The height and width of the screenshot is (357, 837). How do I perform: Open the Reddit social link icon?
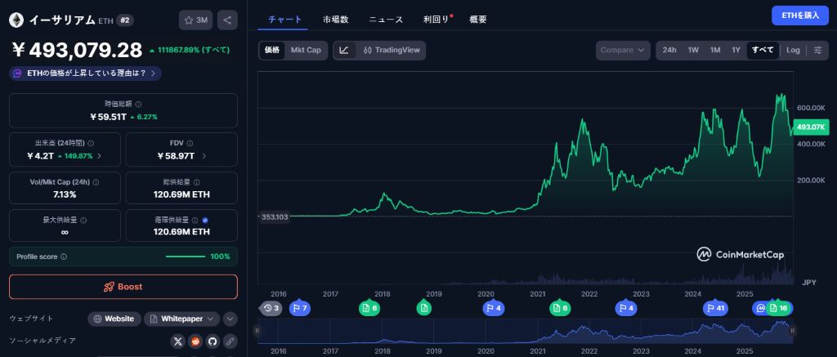195,341
